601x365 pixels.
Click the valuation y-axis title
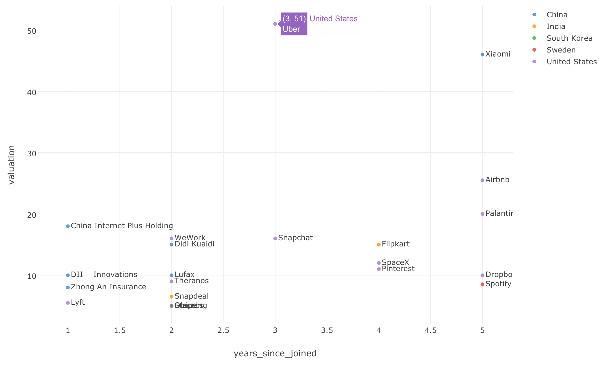coord(11,165)
